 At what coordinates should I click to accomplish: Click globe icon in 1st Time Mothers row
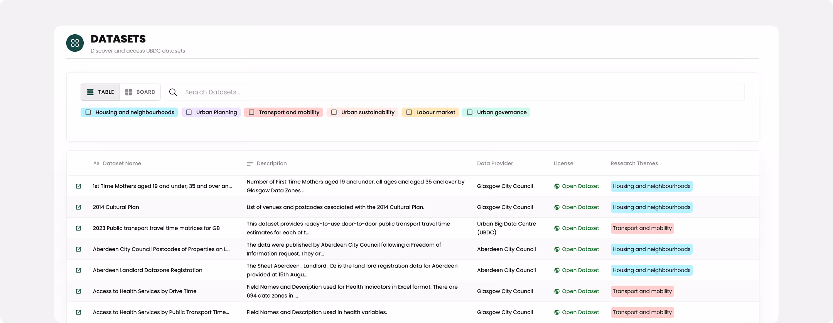(557, 186)
